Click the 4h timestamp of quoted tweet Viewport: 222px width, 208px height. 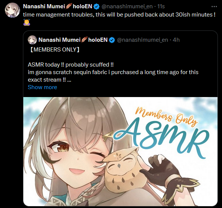[x=176, y=40]
